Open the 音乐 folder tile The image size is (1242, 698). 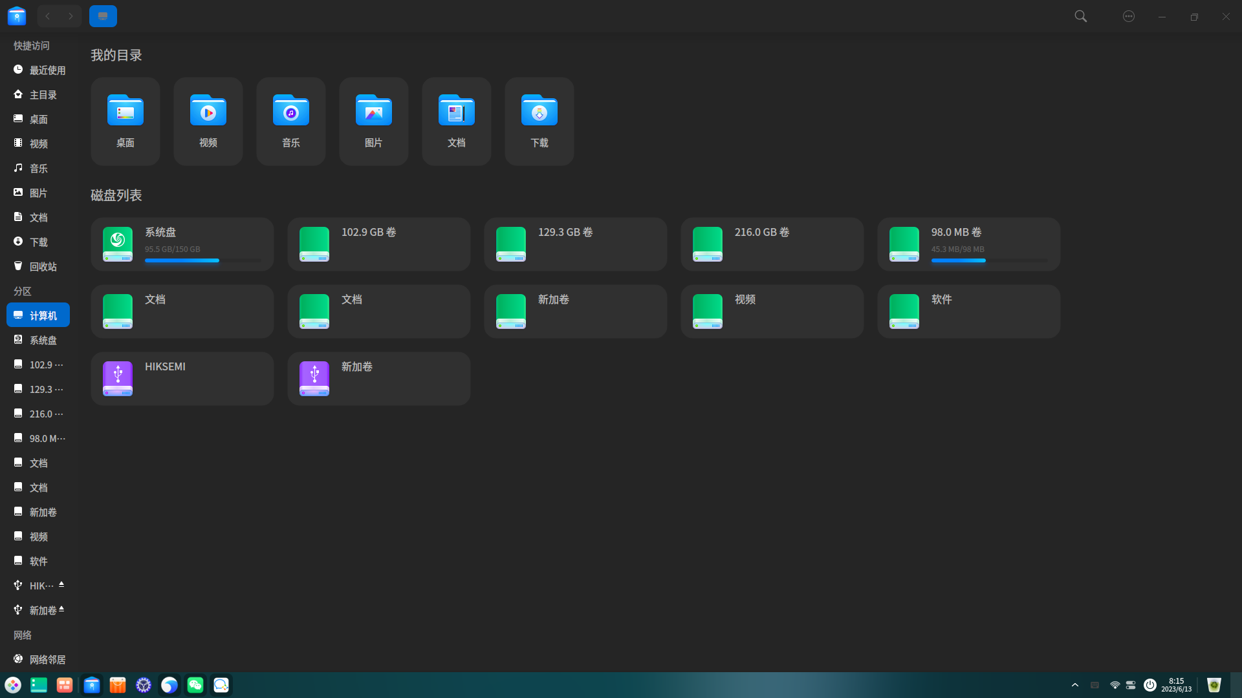290,122
